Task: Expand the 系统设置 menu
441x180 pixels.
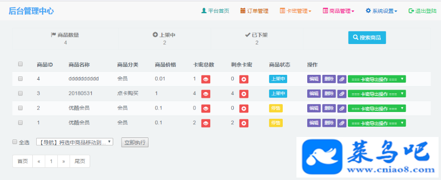Action: [x=381, y=11]
